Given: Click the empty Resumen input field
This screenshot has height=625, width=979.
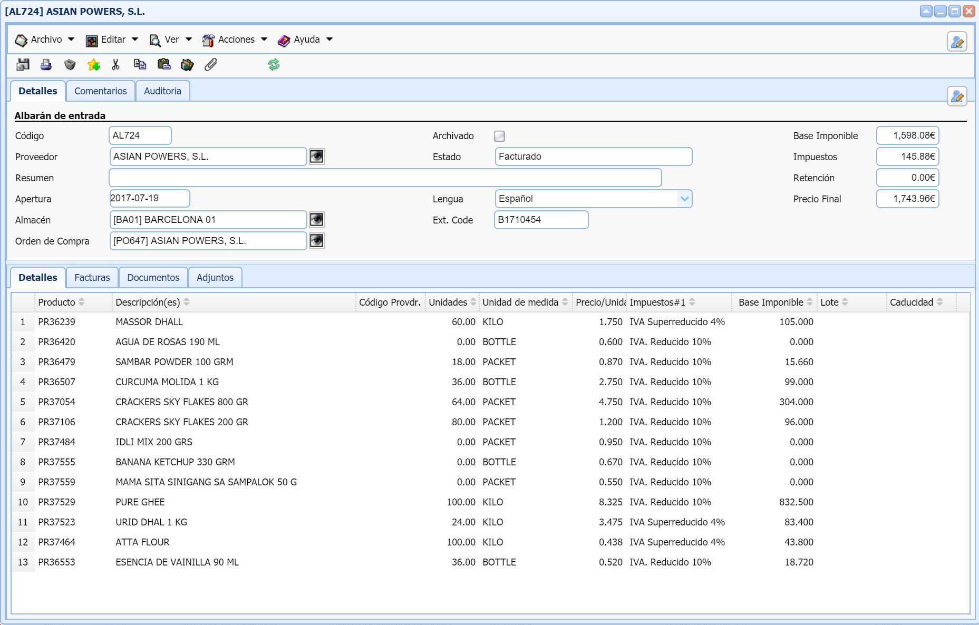Looking at the screenshot, I should 385,178.
